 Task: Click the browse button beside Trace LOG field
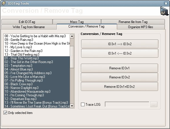(154, 104)
